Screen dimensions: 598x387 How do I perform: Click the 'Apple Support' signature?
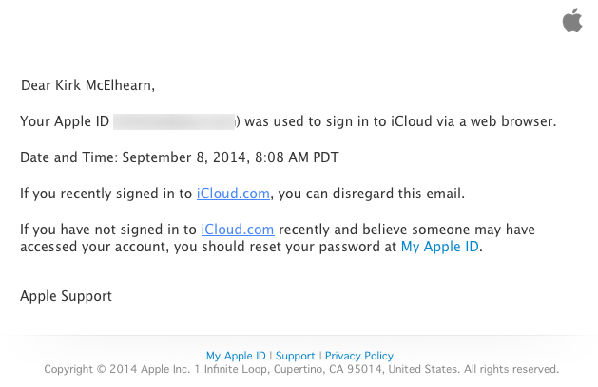(66, 296)
